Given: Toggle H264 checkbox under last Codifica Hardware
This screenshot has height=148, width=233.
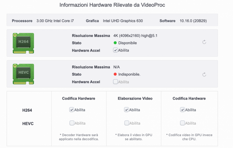Looking at the screenshot, I should pyautogui.click(x=182, y=110).
